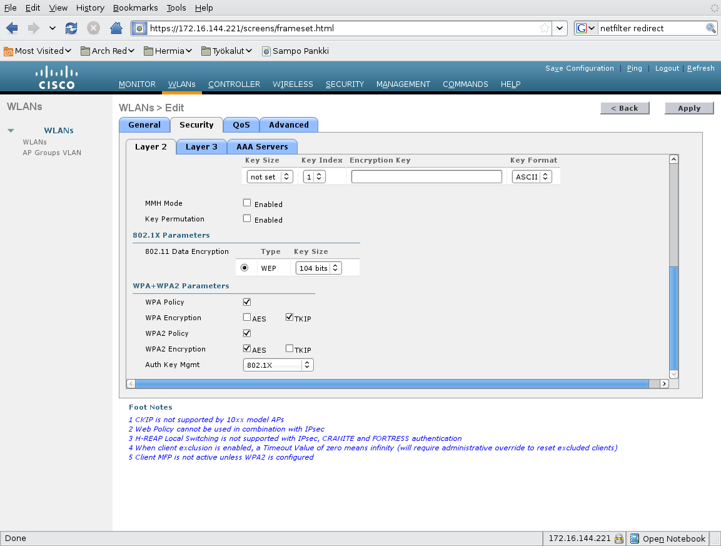Check WPA Encryption AES checkbox
Image resolution: width=721 pixels, height=546 pixels.
pyautogui.click(x=247, y=317)
